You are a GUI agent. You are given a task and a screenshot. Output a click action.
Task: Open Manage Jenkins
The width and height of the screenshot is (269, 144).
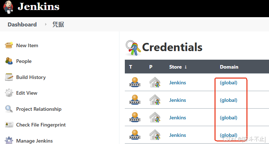[34, 141]
